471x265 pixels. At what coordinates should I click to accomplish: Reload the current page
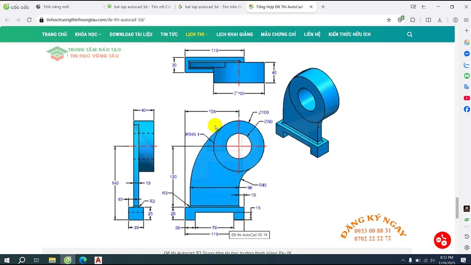(x=29, y=20)
